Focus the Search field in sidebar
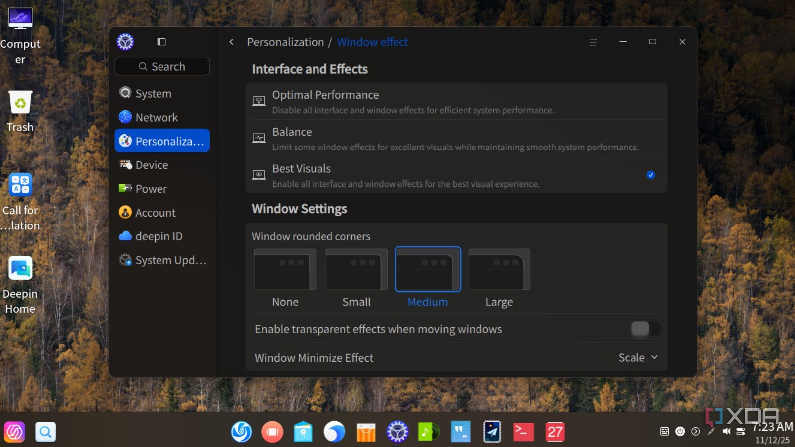This screenshot has height=447, width=795. [x=162, y=66]
